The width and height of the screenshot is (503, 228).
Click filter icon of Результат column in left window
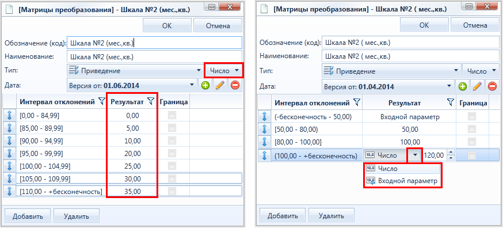coord(151,102)
